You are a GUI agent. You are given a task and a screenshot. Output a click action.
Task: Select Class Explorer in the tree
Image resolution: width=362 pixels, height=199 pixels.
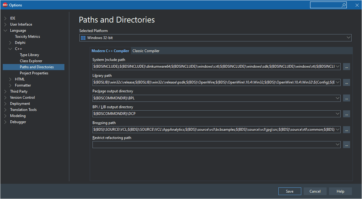31,61
